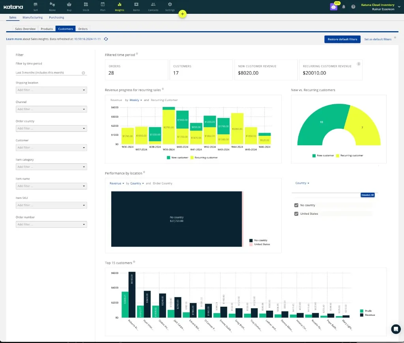404x343 pixels.
Task: Click the dark No country treemap block
Action: (176, 219)
